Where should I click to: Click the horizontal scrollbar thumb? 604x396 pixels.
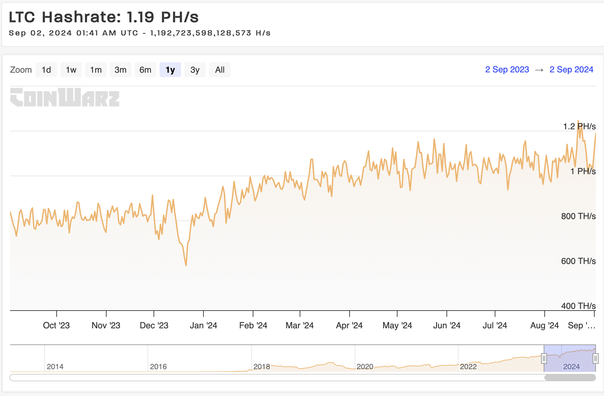point(570,378)
